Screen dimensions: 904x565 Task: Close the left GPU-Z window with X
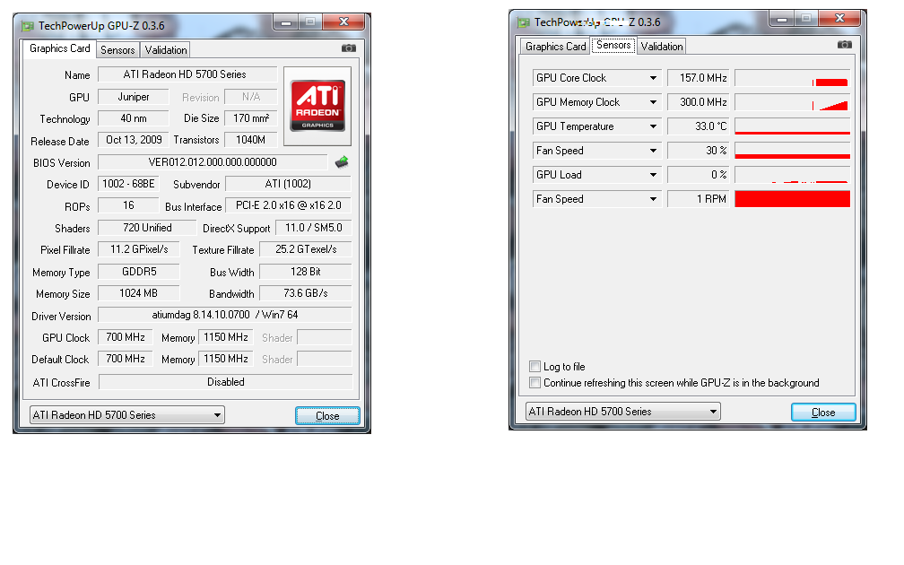coord(343,22)
